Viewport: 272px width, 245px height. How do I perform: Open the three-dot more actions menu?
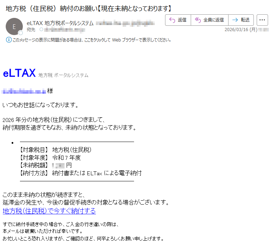click(262, 20)
